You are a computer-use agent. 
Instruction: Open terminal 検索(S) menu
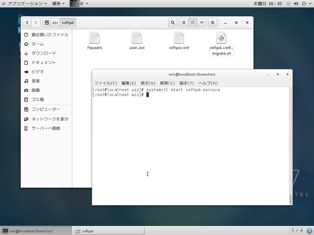click(x=167, y=83)
